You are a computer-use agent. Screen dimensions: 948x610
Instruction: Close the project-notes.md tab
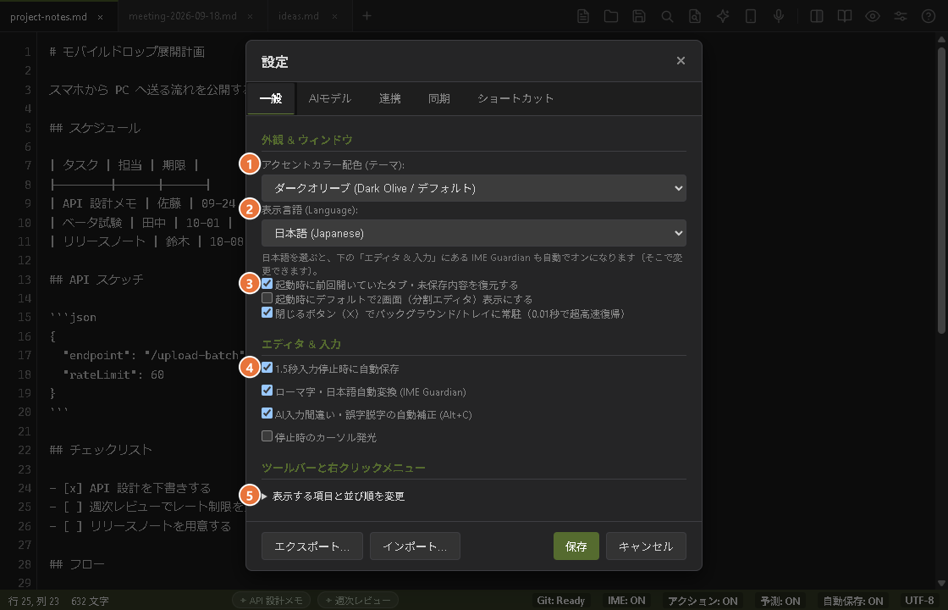101,17
